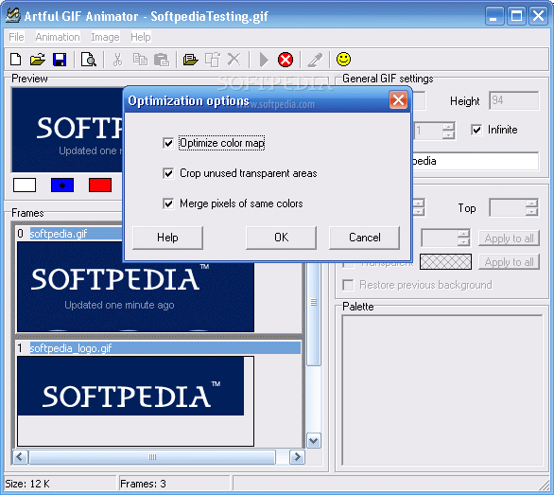This screenshot has height=495, width=554.
Task: Click the Frames: 3 status text
Action: coord(143,484)
